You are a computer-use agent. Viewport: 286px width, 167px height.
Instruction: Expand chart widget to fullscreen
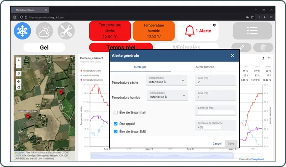pyautogui.click(x=269, y=58)
